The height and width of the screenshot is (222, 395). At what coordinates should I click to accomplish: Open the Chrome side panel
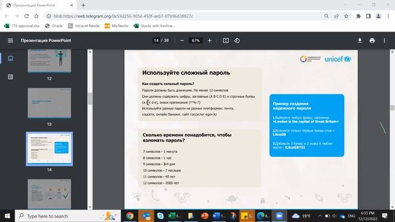tap(368, 16)
